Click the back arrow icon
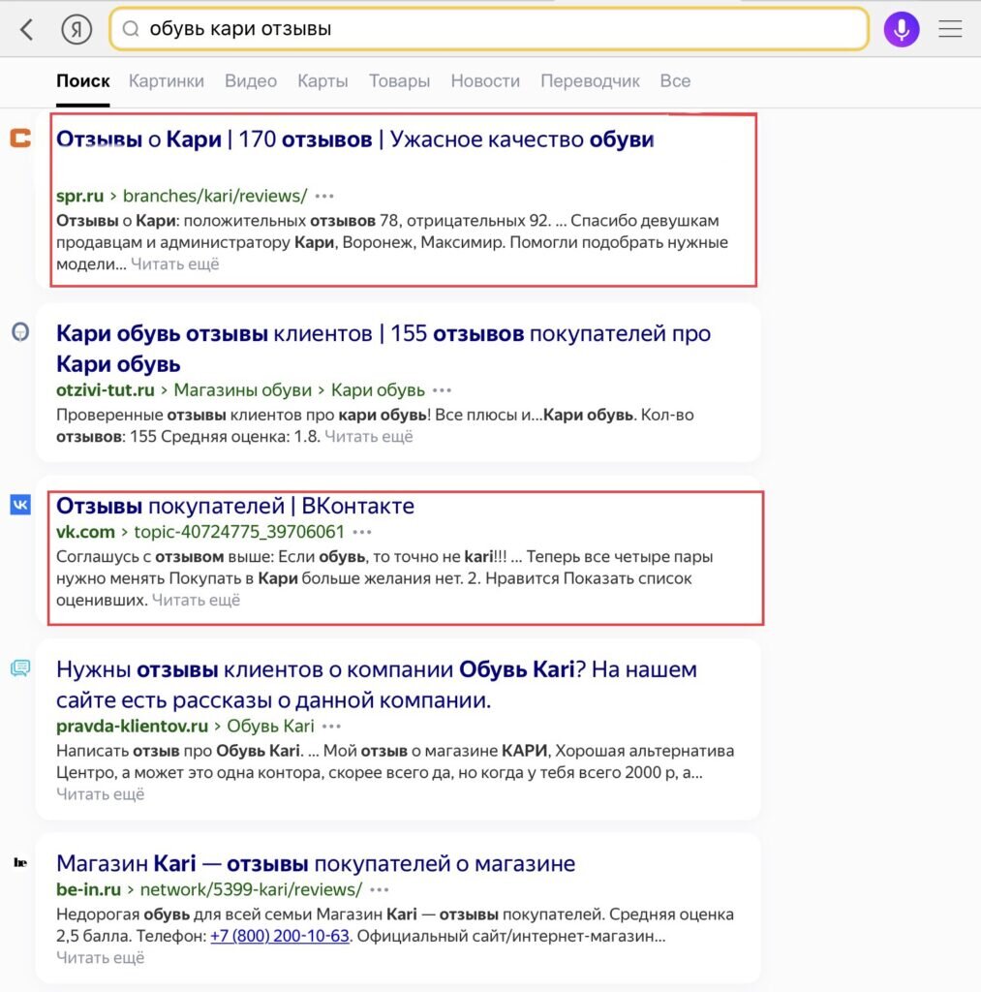Viewport: 981px width, 992px height. coord(26,29)
